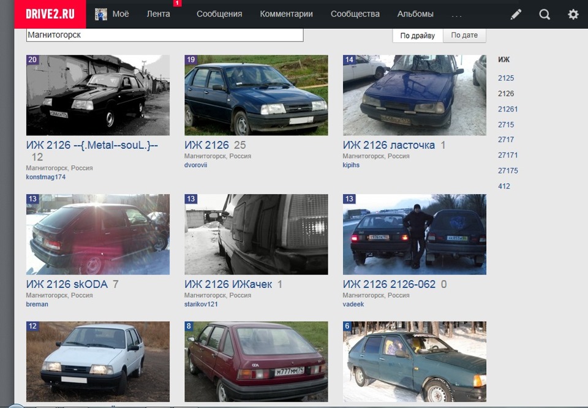
Task: Open ИЖ 2126 ИЖачек title link
Action: (x=228, y=284)
